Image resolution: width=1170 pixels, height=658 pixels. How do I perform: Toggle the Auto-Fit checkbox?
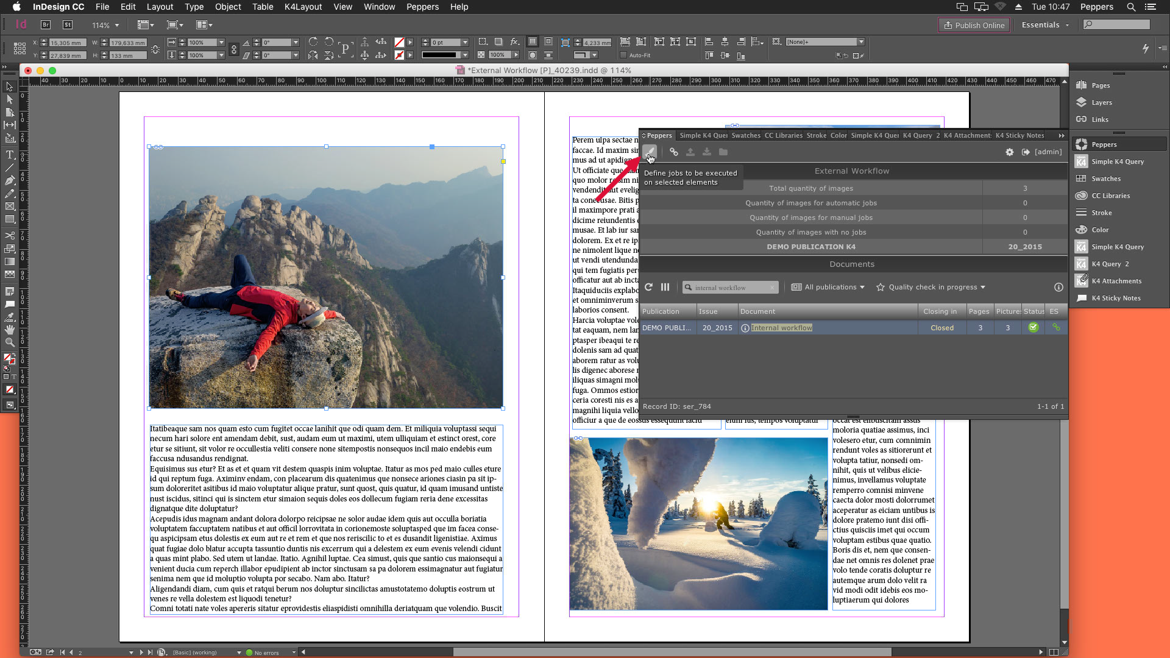coord(623,55)
